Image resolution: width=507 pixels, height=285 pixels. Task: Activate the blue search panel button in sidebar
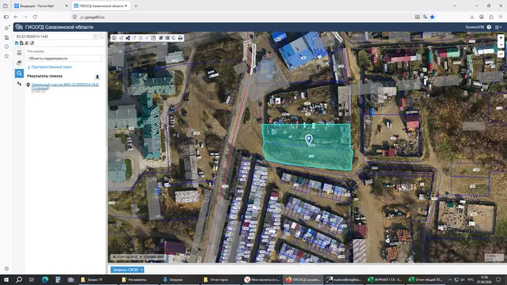click(19, 74)
